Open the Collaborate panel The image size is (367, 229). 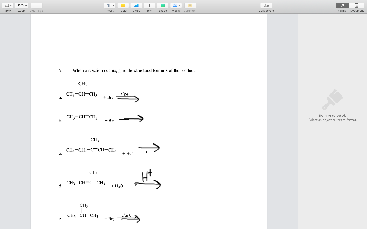266,5
